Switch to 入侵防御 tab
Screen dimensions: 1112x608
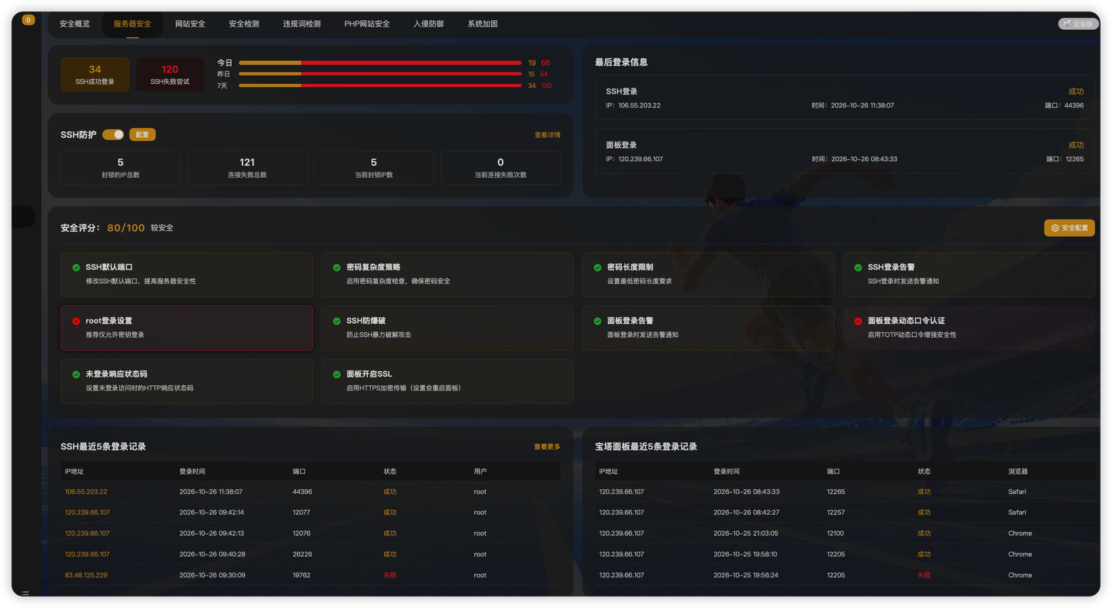(429, 24)
